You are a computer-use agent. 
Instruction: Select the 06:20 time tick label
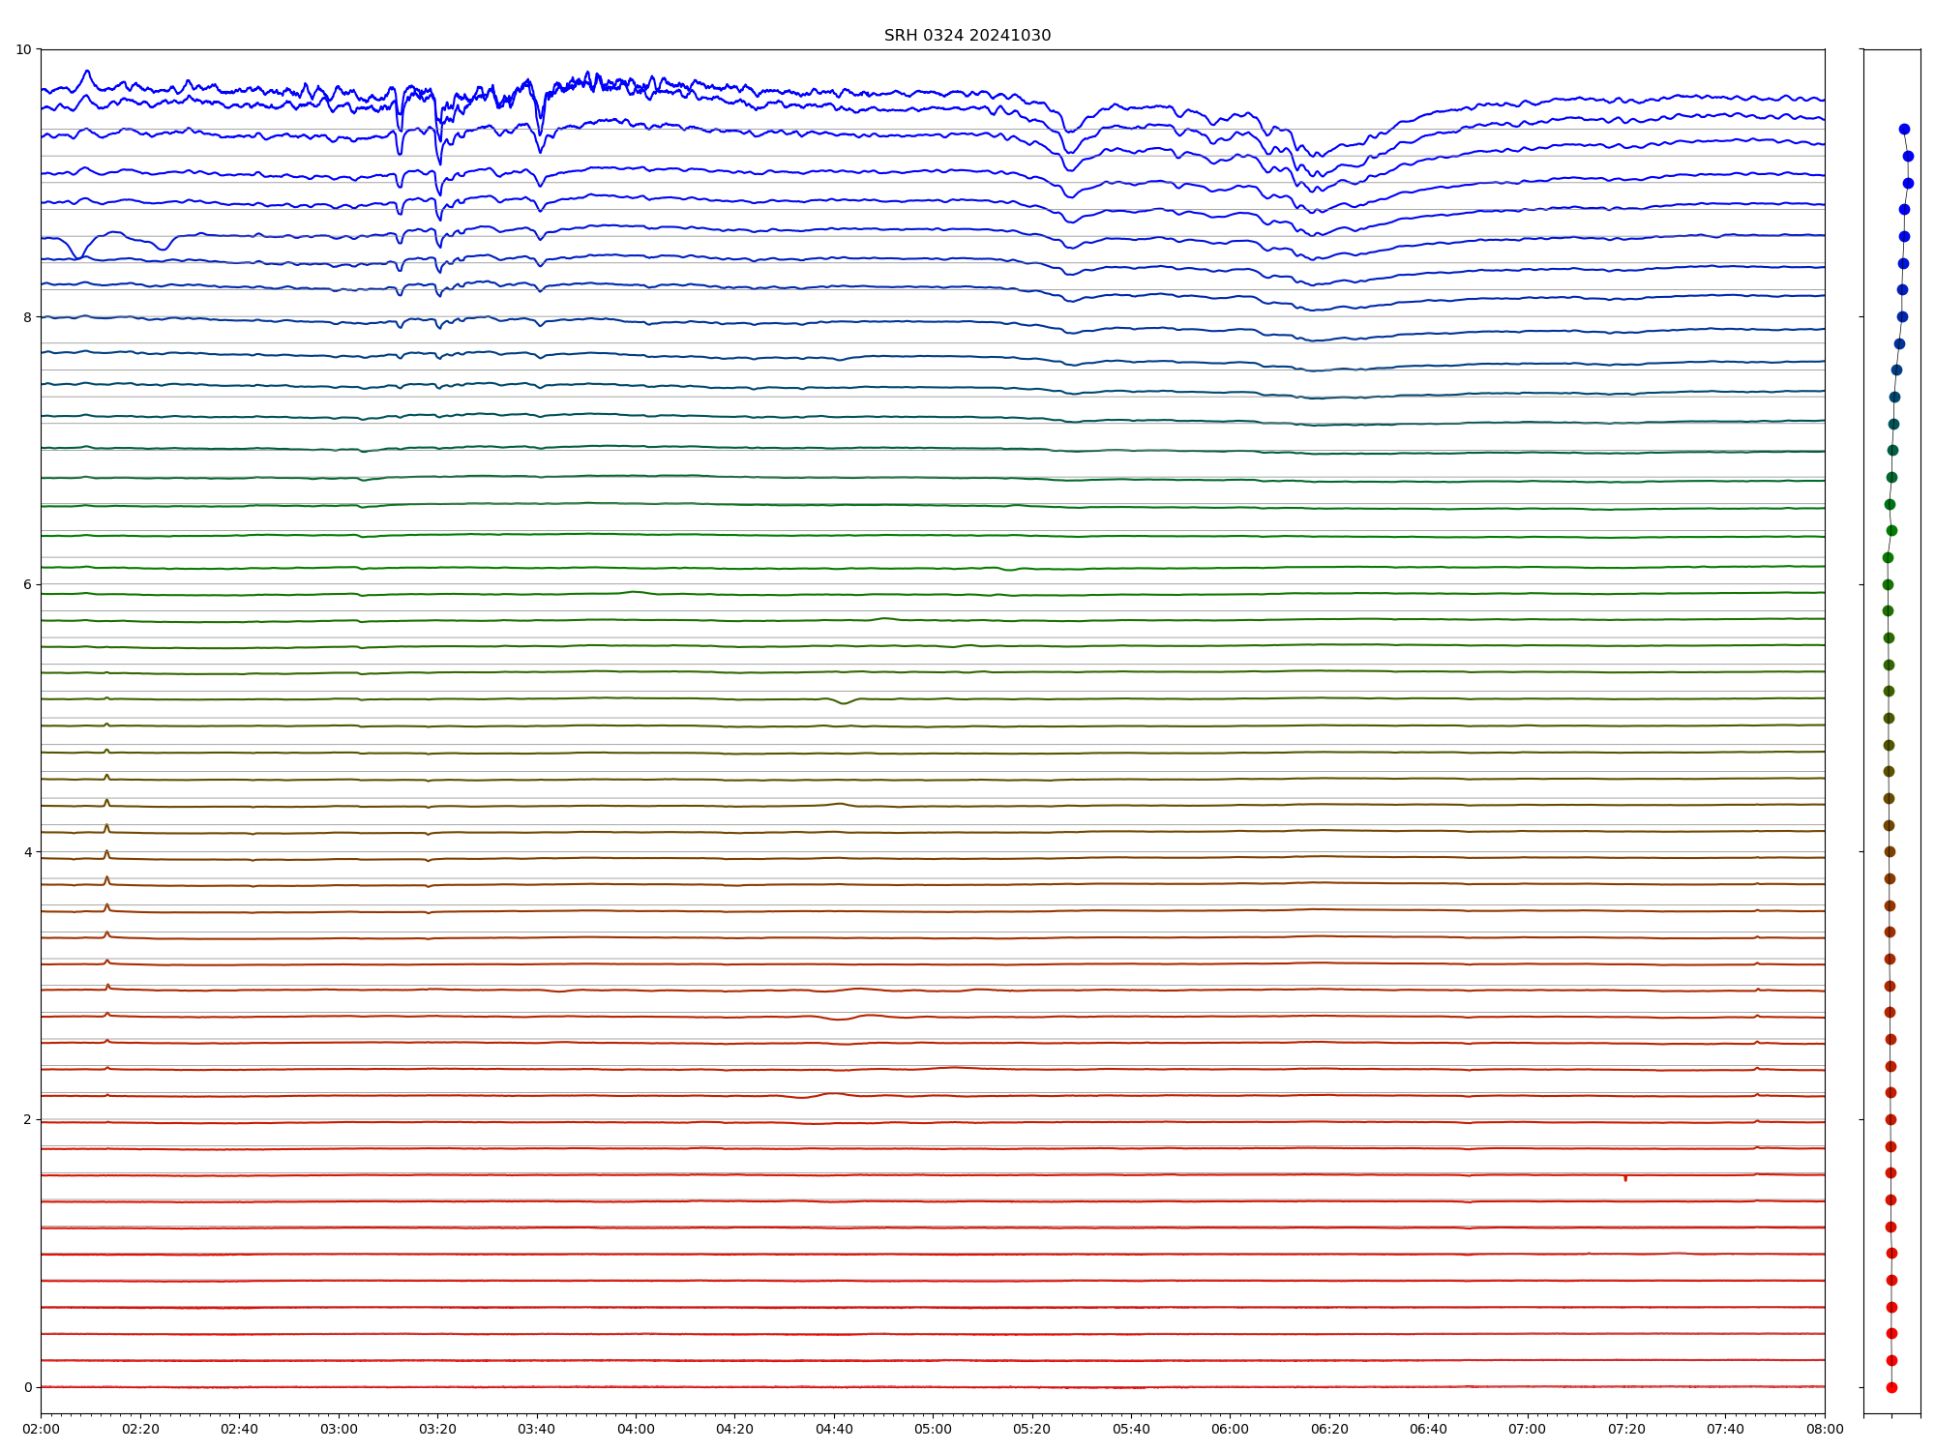(1329, 1429)
